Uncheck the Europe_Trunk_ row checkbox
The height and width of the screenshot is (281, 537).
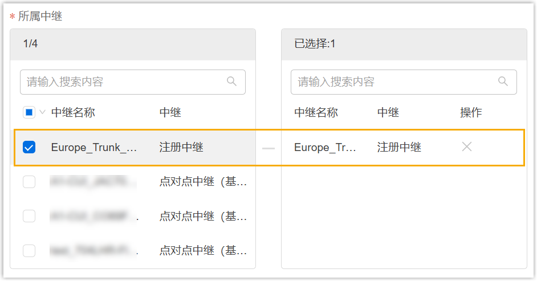(29, 147)
